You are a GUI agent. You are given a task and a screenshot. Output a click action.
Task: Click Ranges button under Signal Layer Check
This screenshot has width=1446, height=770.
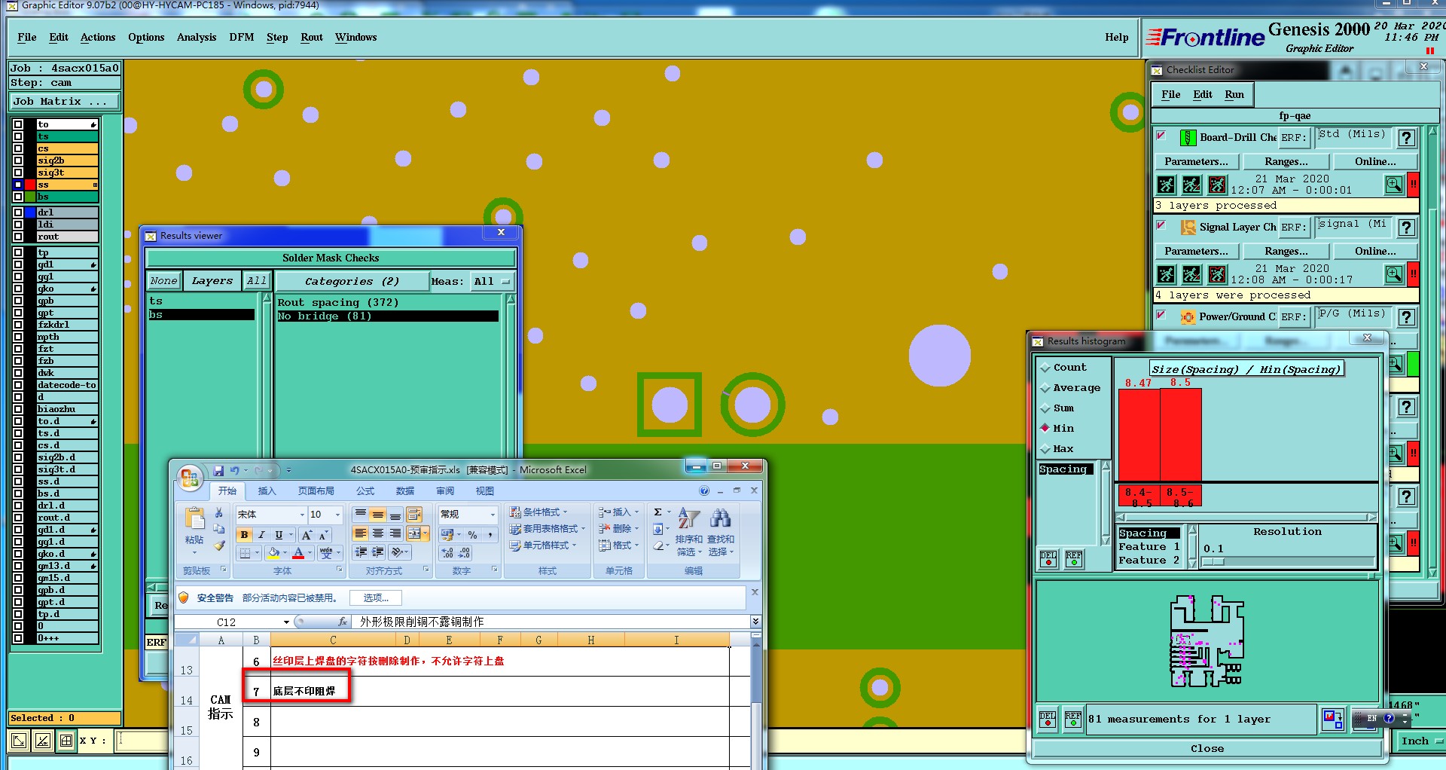click(1286, 252)
